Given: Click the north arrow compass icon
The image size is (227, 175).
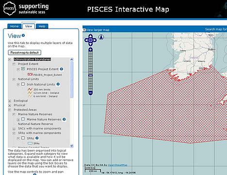Looking at the screenshot, I should [101, 37].
